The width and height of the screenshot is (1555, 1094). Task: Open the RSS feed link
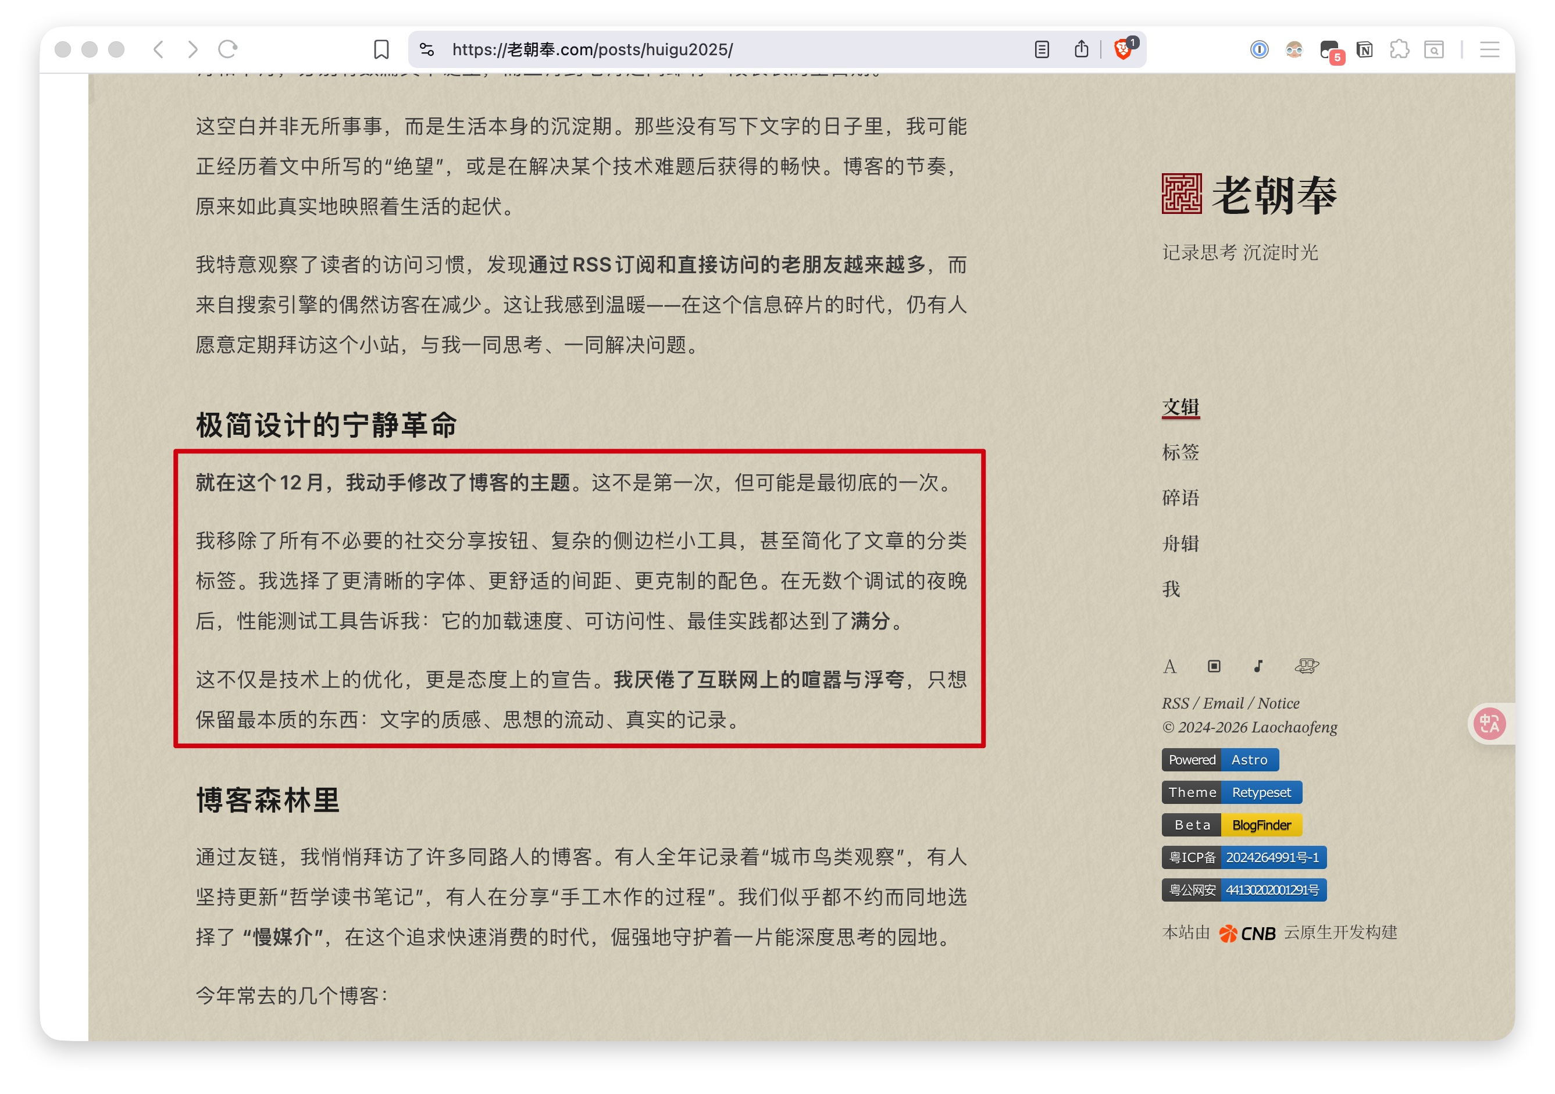[x=1175, y=703]
